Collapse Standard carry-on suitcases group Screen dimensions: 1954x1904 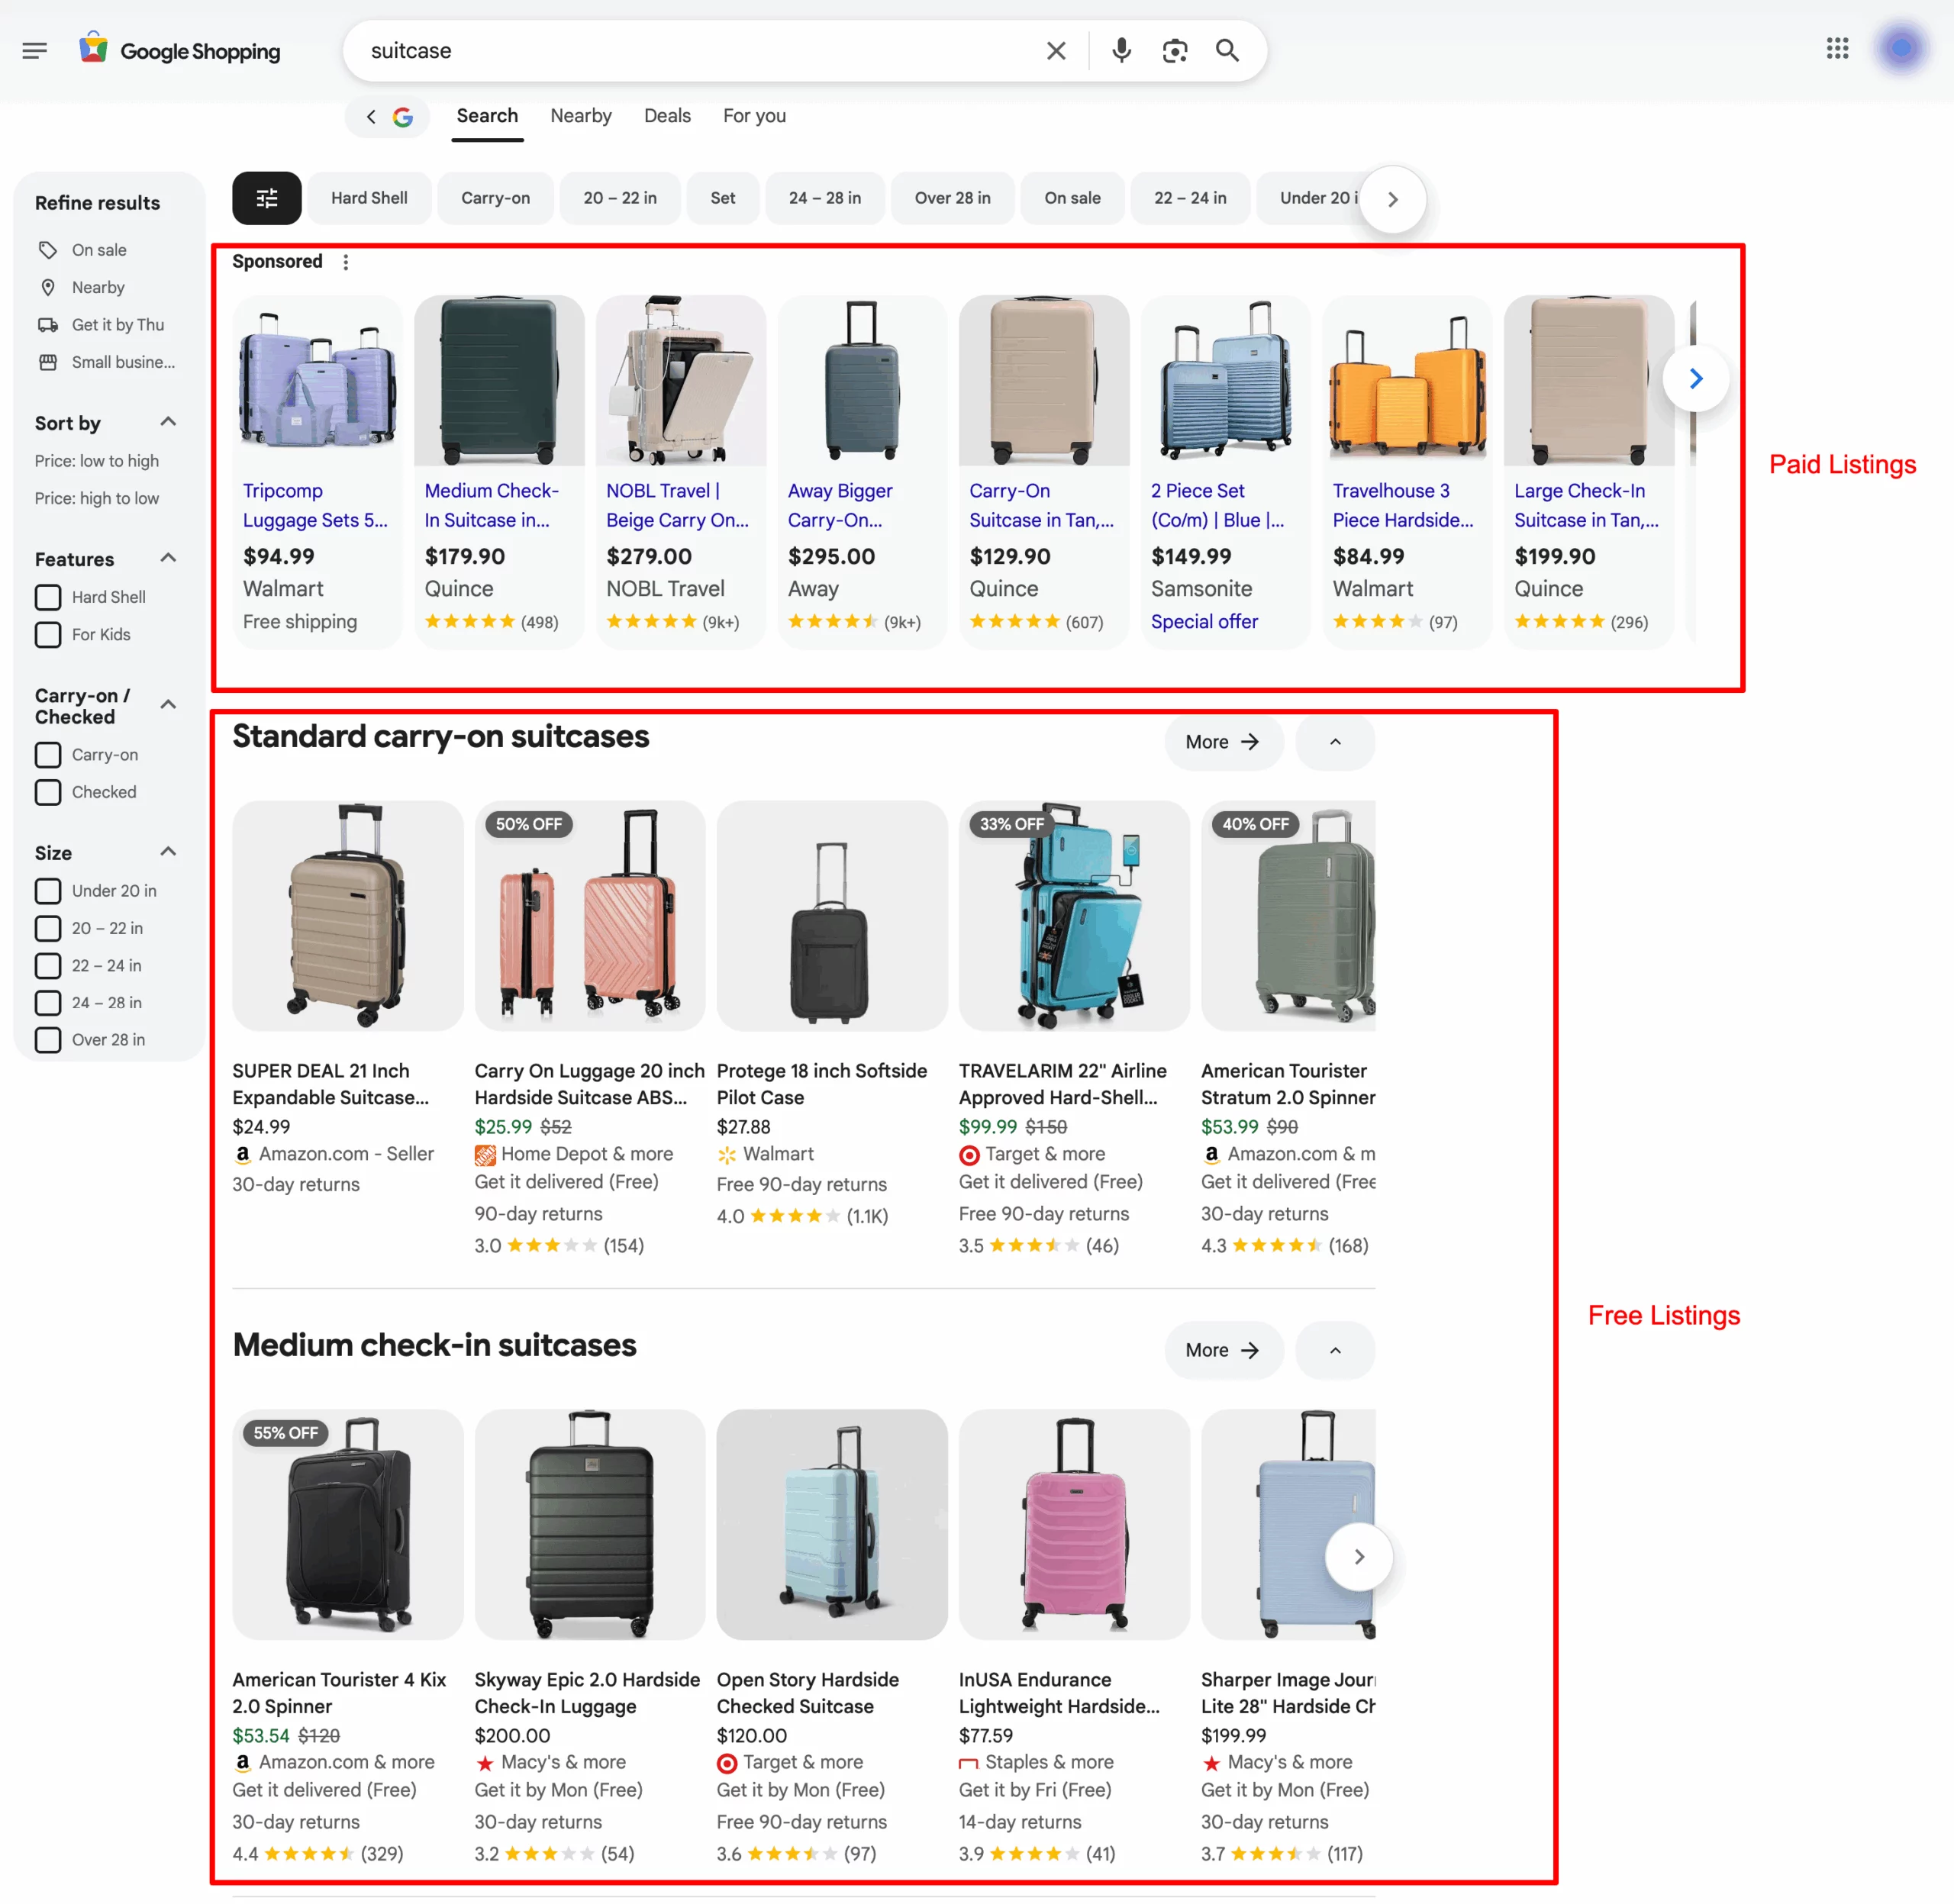tap(1335, 742)
